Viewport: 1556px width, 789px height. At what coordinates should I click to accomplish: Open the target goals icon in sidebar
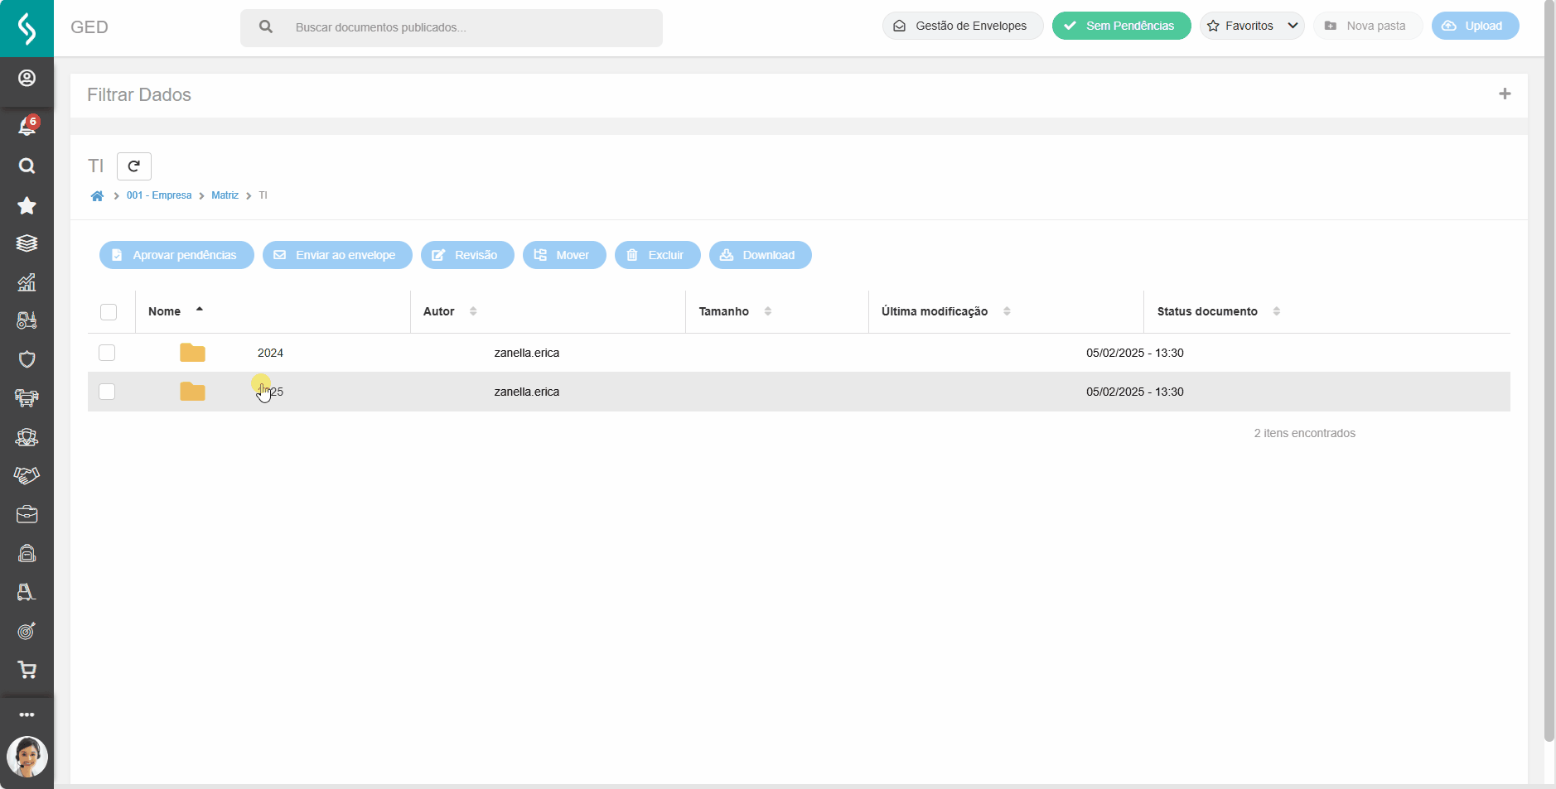(27, 631)
